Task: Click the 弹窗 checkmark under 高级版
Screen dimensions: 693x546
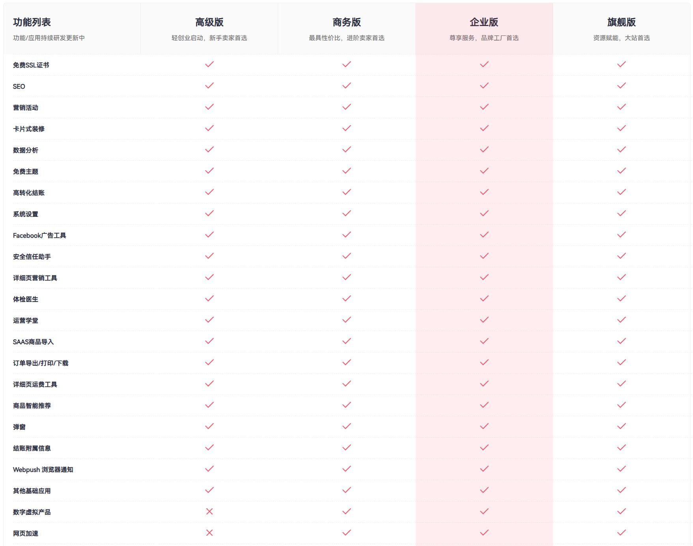Action: click(x=209, y=426)
